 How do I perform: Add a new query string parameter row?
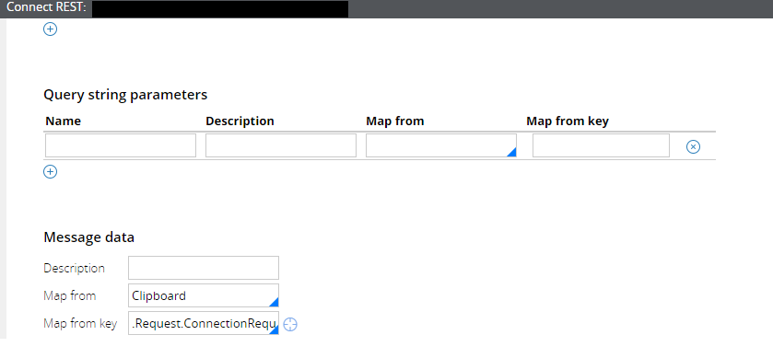pyautogui.click(x=51, y=171)
